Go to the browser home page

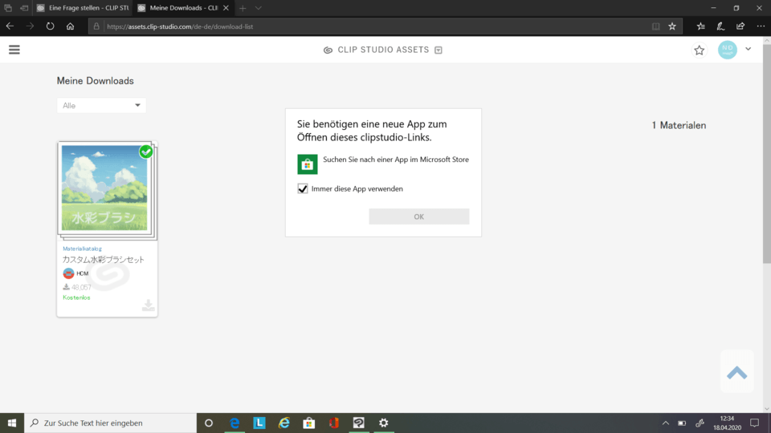pos(71,26)
